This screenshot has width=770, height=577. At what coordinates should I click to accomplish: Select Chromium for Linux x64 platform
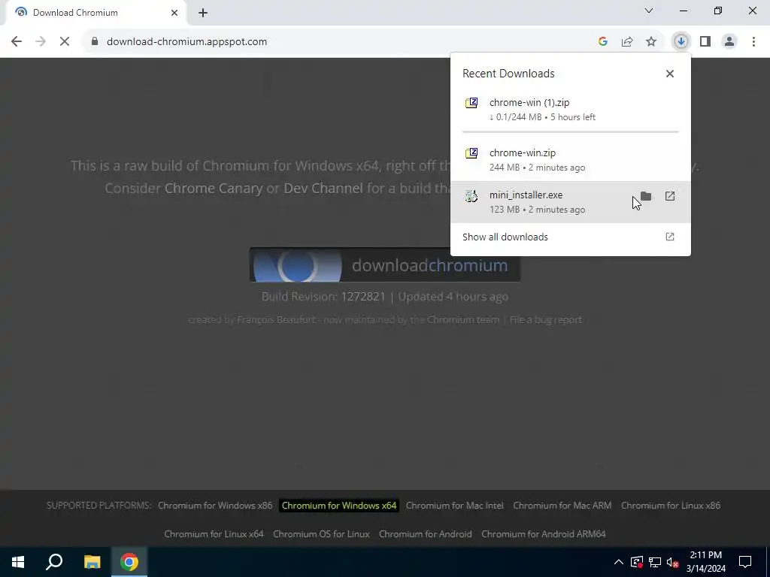pyautogui.click(x=214, y=534)
